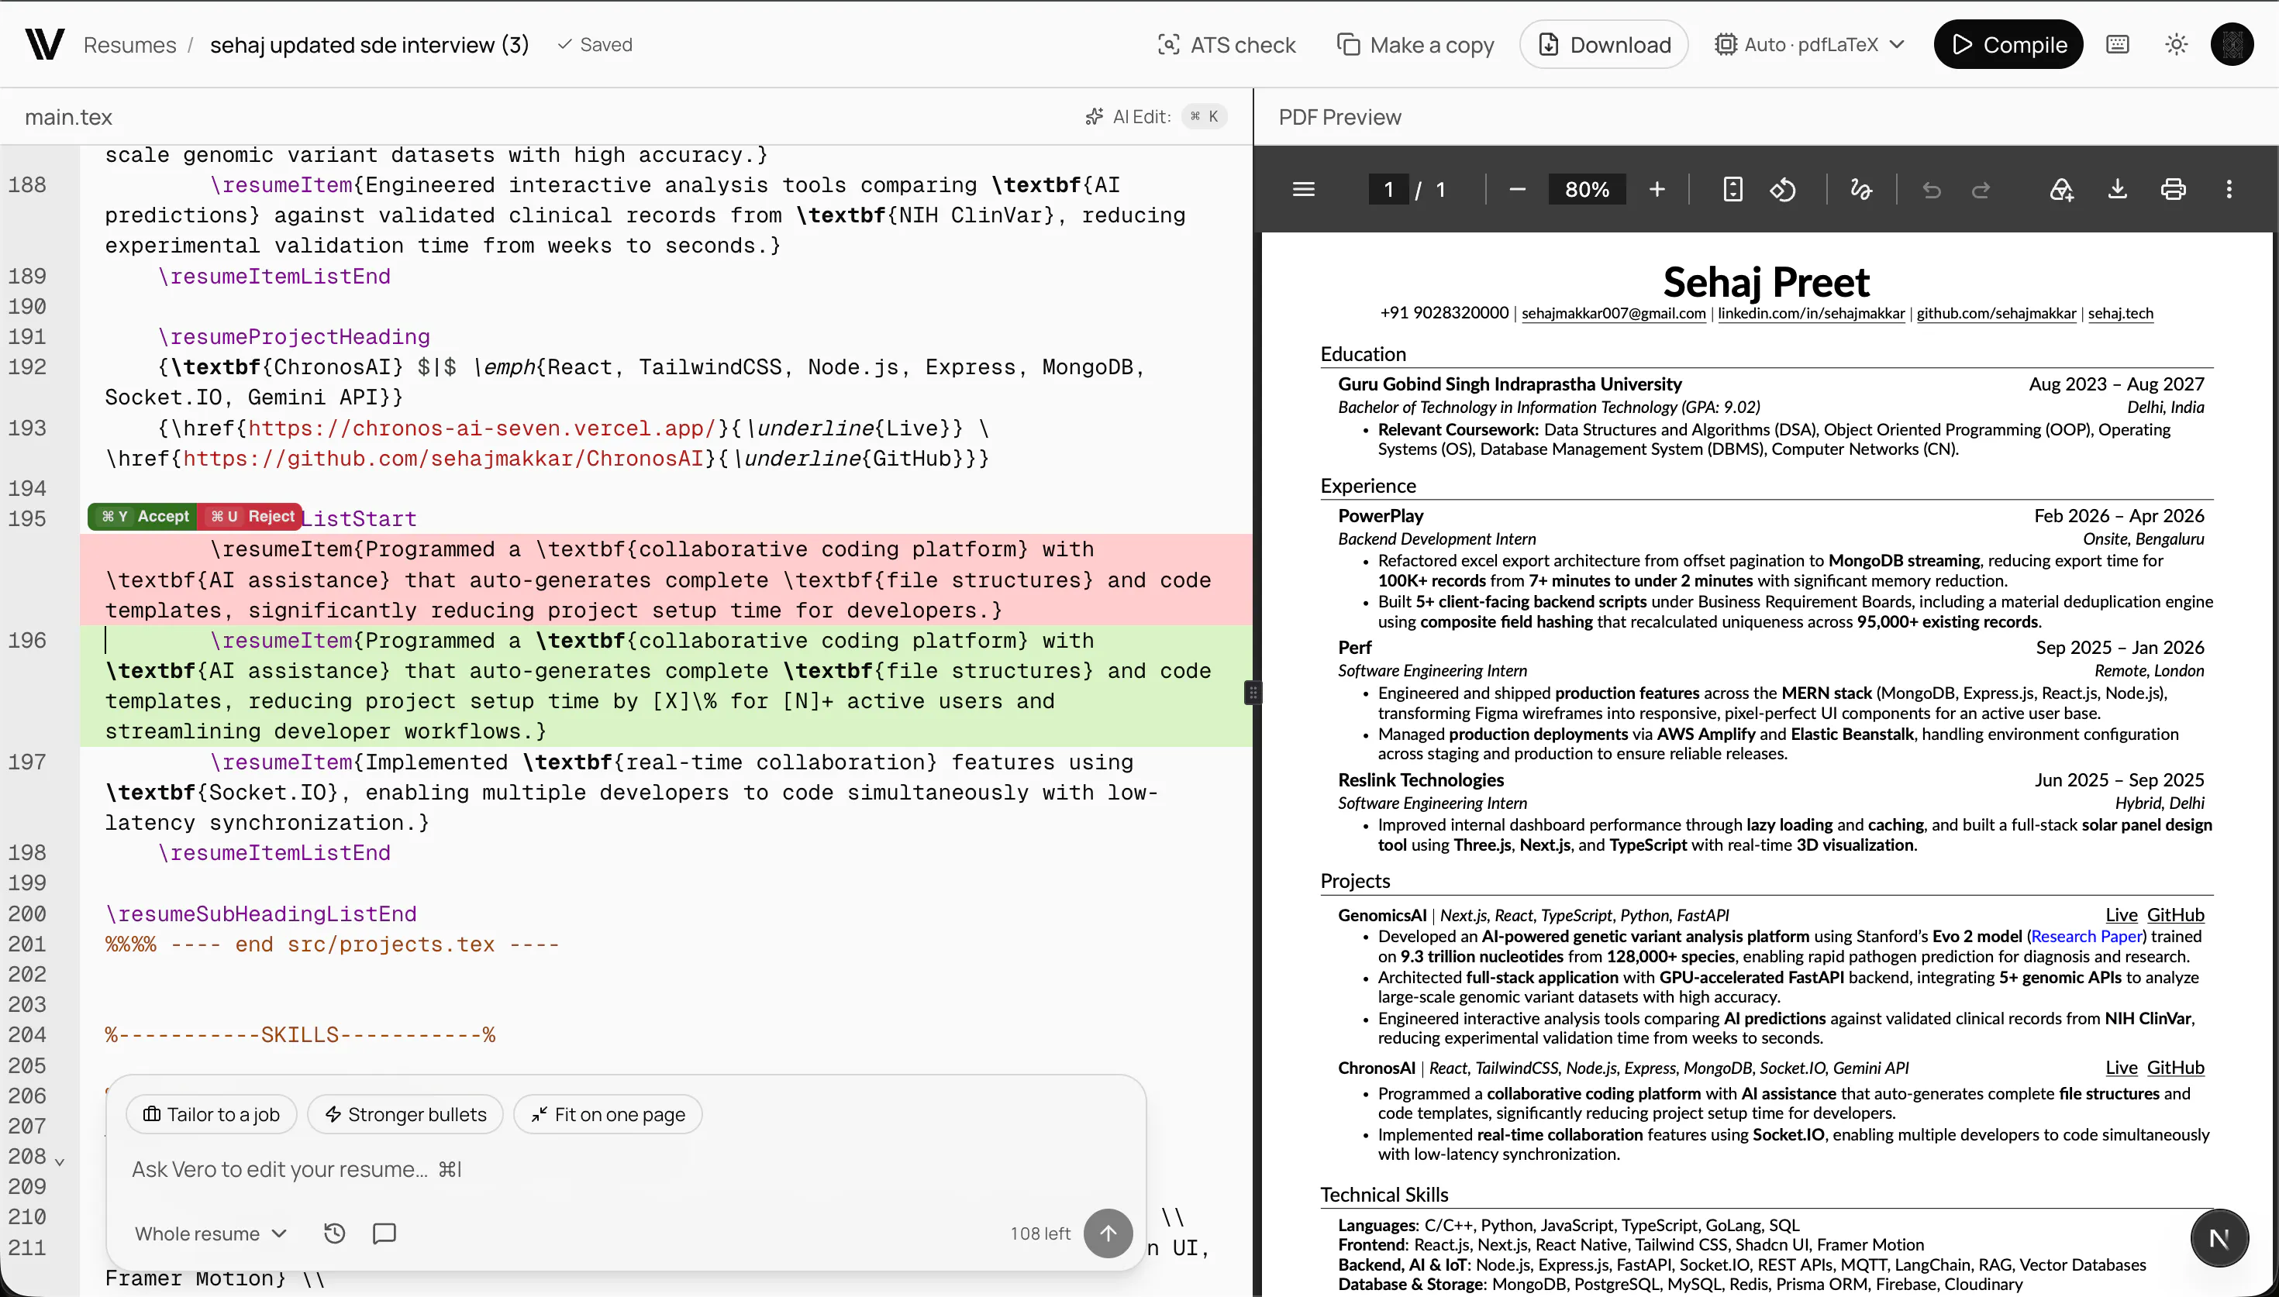Go to Resumes breadcrumb
The width and height of the screenshot is (2279, 1297).
[130, 44]
